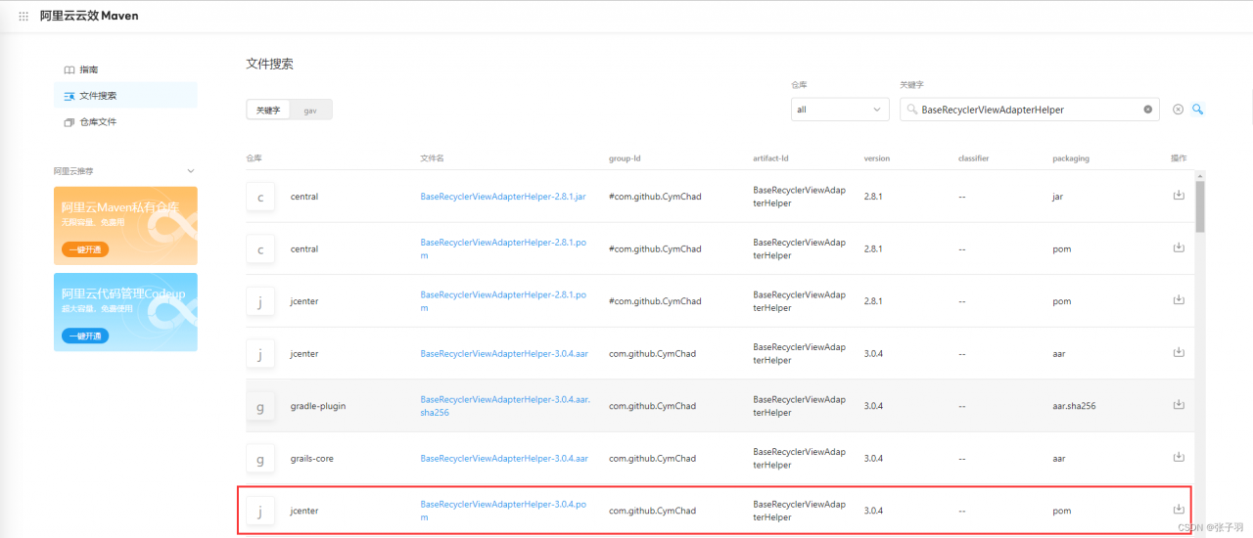
Task: Click the j icon of jcenter 2.8.1 row
Action: (260, 301)
